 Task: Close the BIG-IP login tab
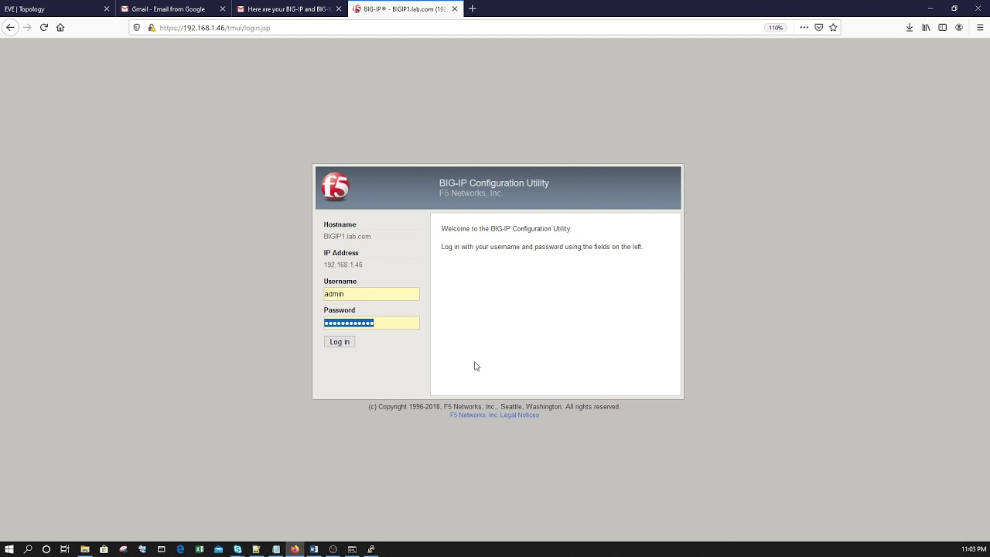point(455,9)
